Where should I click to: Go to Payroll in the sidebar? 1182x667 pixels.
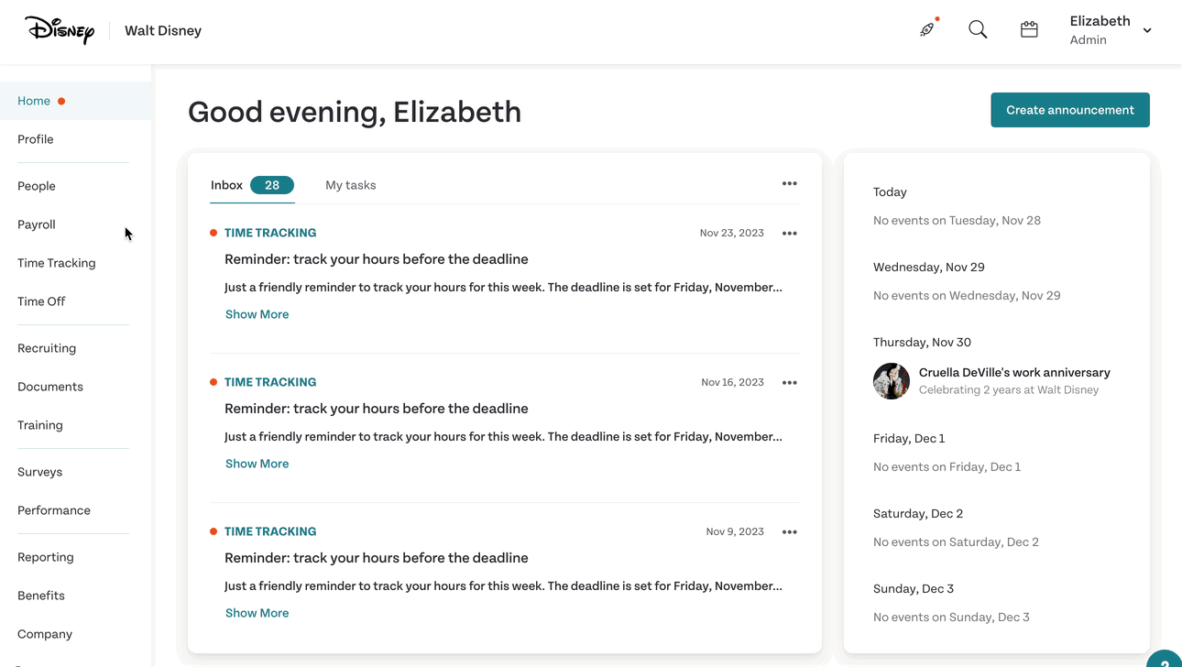[x=37, y=224]
